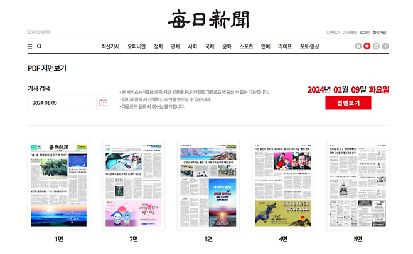The height and width of the screenshot is (254, 413).
Task: Go to the 스포츠 section
Action: click(x=246, y=46)
